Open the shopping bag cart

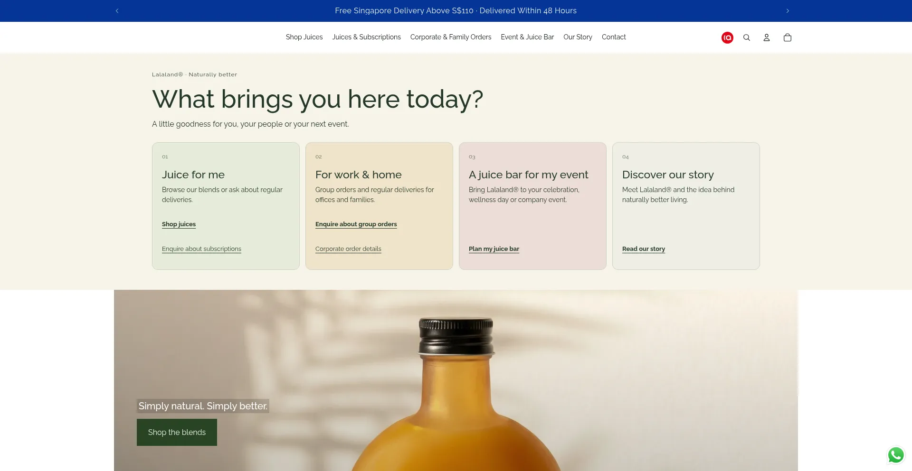pos(788,37)
